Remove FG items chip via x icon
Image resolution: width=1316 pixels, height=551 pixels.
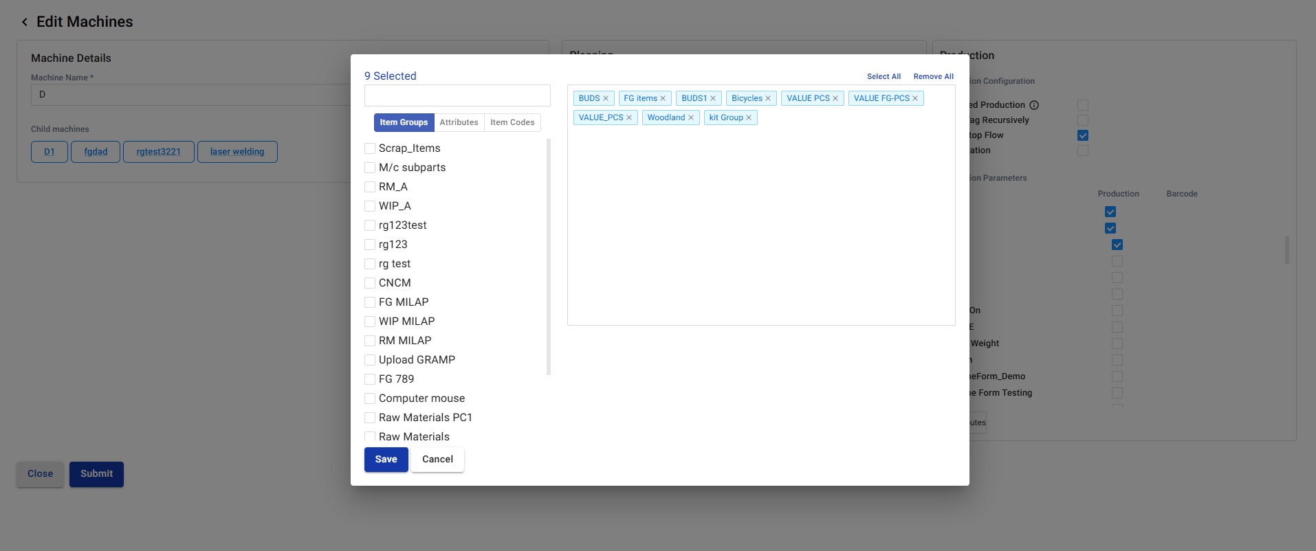point(663,99)
